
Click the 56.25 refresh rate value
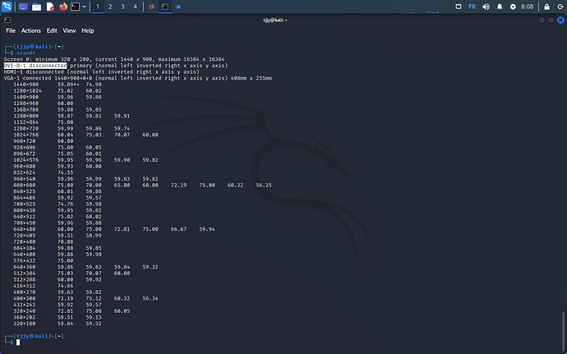(x=264, y=185)
